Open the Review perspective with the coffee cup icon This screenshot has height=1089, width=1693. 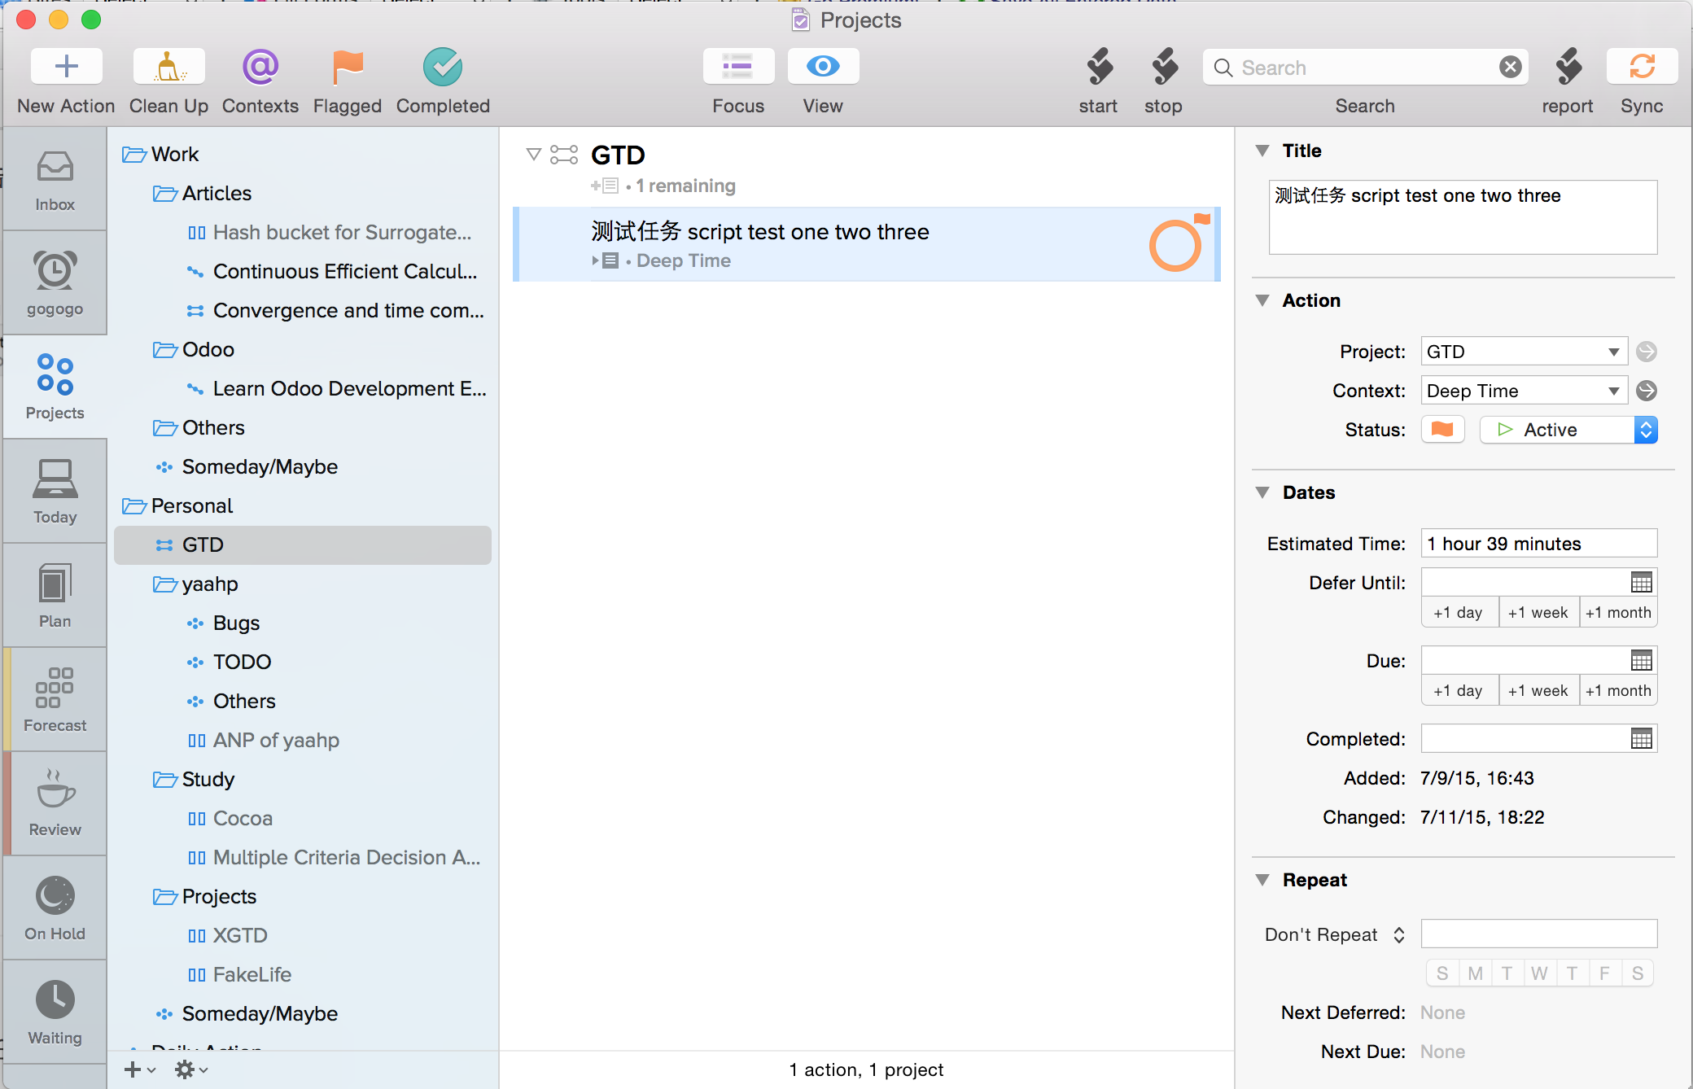tap(55, 804)
